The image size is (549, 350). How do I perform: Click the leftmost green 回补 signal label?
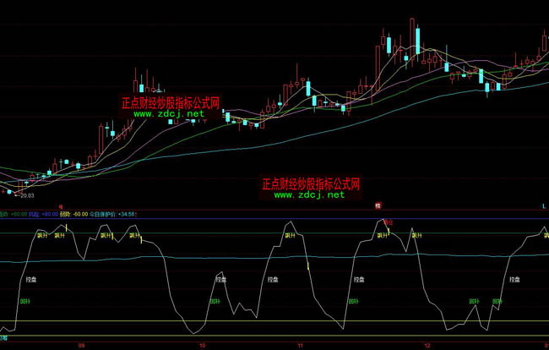(24, 300)
